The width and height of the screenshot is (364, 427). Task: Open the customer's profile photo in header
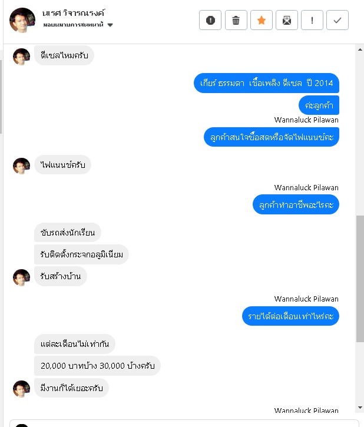(22, 20)
